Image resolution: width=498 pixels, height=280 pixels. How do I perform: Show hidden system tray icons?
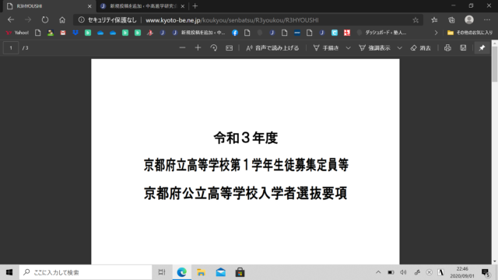[x=378, y=272]
